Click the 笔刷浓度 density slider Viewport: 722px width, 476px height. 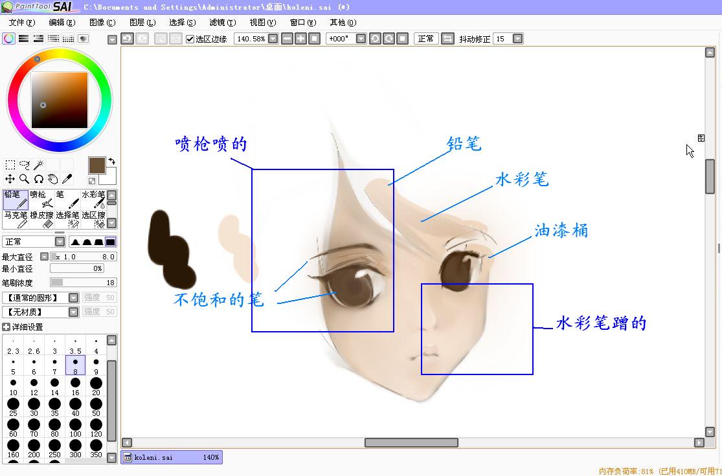tap(83, 283)
